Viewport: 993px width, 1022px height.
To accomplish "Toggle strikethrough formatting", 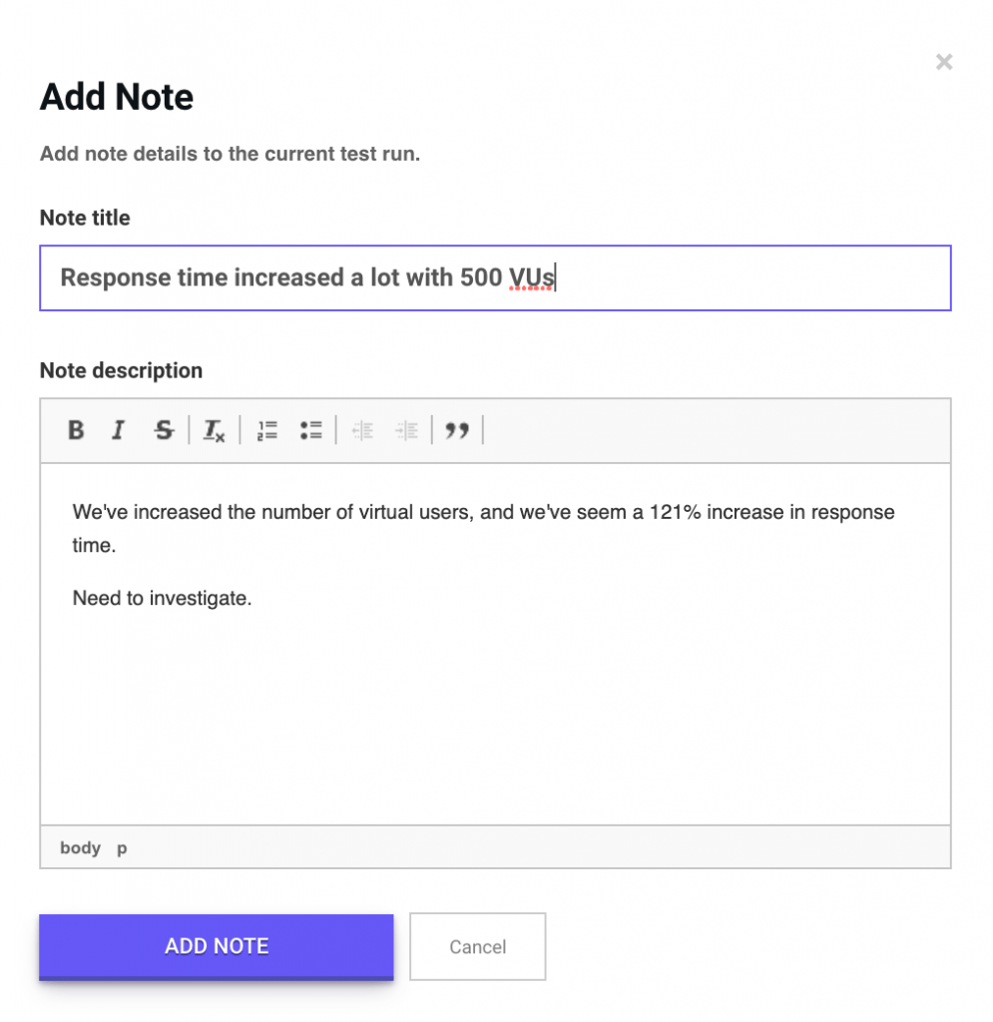I will tap(164, 430).
